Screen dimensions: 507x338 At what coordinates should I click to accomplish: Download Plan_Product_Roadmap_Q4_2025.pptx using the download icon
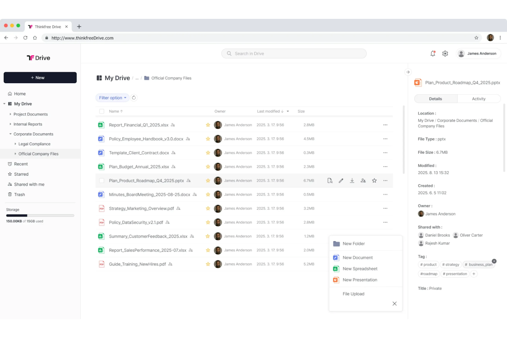[352, 180]
